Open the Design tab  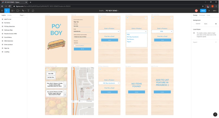[x=195, y=15]
